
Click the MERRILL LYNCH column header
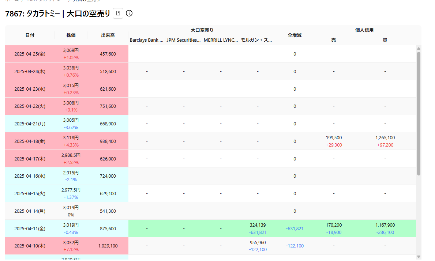pos(221,40)
